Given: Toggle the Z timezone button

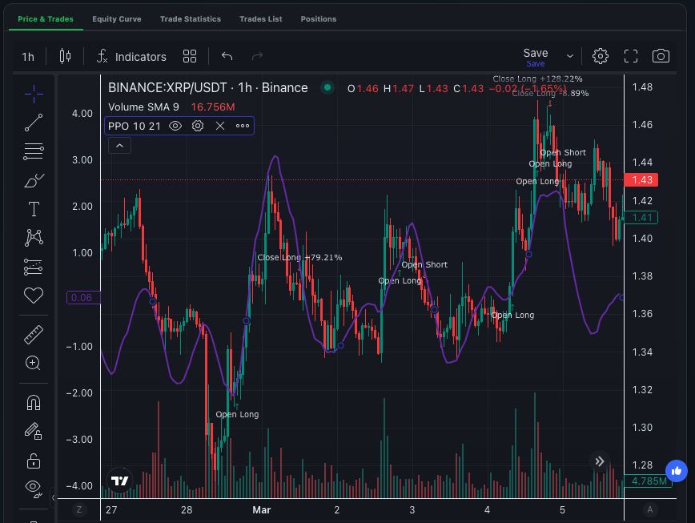Looking at the screenshot, I should pyautogui.click(x=79, y=509).
